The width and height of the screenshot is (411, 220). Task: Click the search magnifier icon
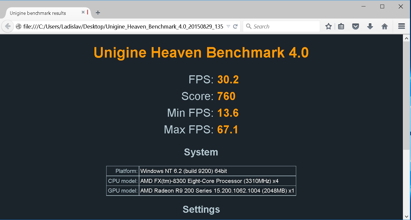click(249, 26)
